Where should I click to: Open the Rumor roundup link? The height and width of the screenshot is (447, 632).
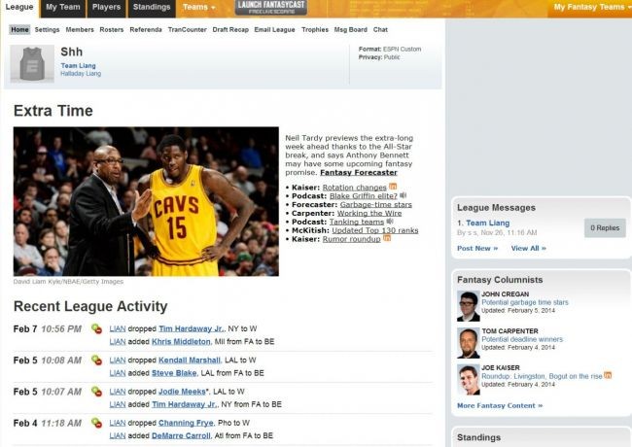(351, 239)
